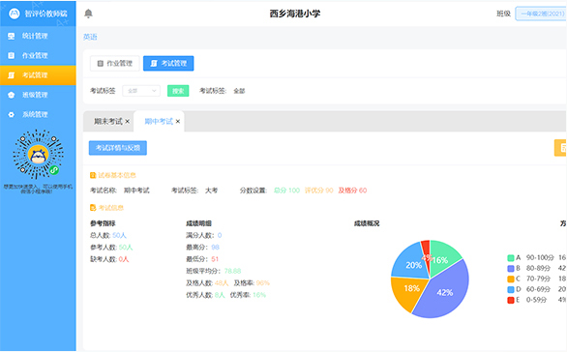Click the icon inside 作业管理 button
Viewport: 567px width, 352px height.
[101, 64]
